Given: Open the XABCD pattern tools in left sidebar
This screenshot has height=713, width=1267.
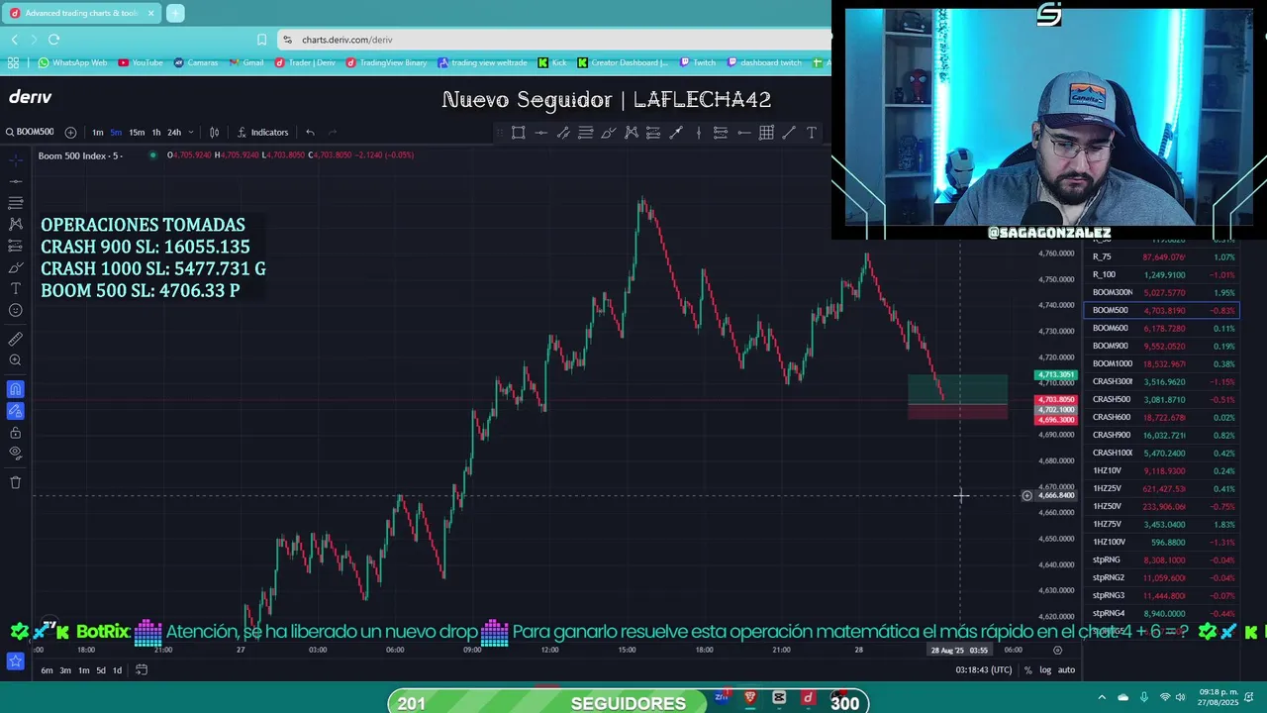Looking at the screenshot, I should coord(15,225).
